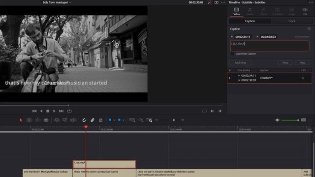Enable the Customize Caption checkbox
The height and width of the screenshot is (177, 315).
pyautogui.click(x=232, y=54)
